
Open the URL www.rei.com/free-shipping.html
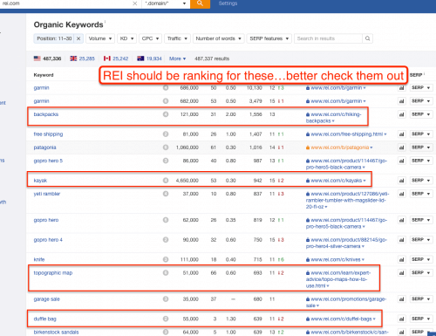pyautogui.click(x=347, y=134)
